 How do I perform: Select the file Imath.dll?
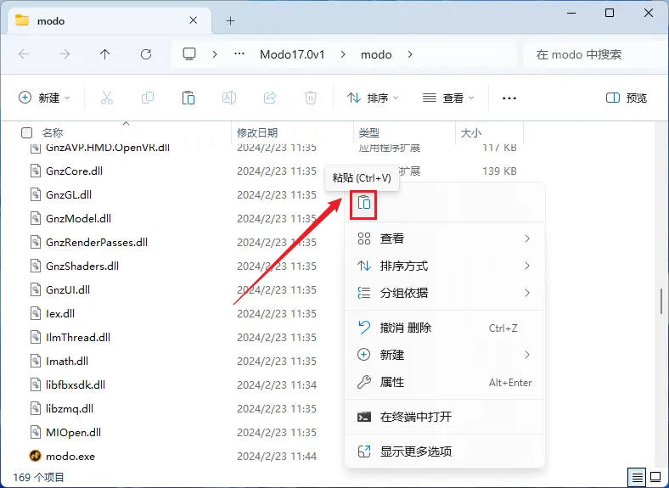tap(67, 361)
